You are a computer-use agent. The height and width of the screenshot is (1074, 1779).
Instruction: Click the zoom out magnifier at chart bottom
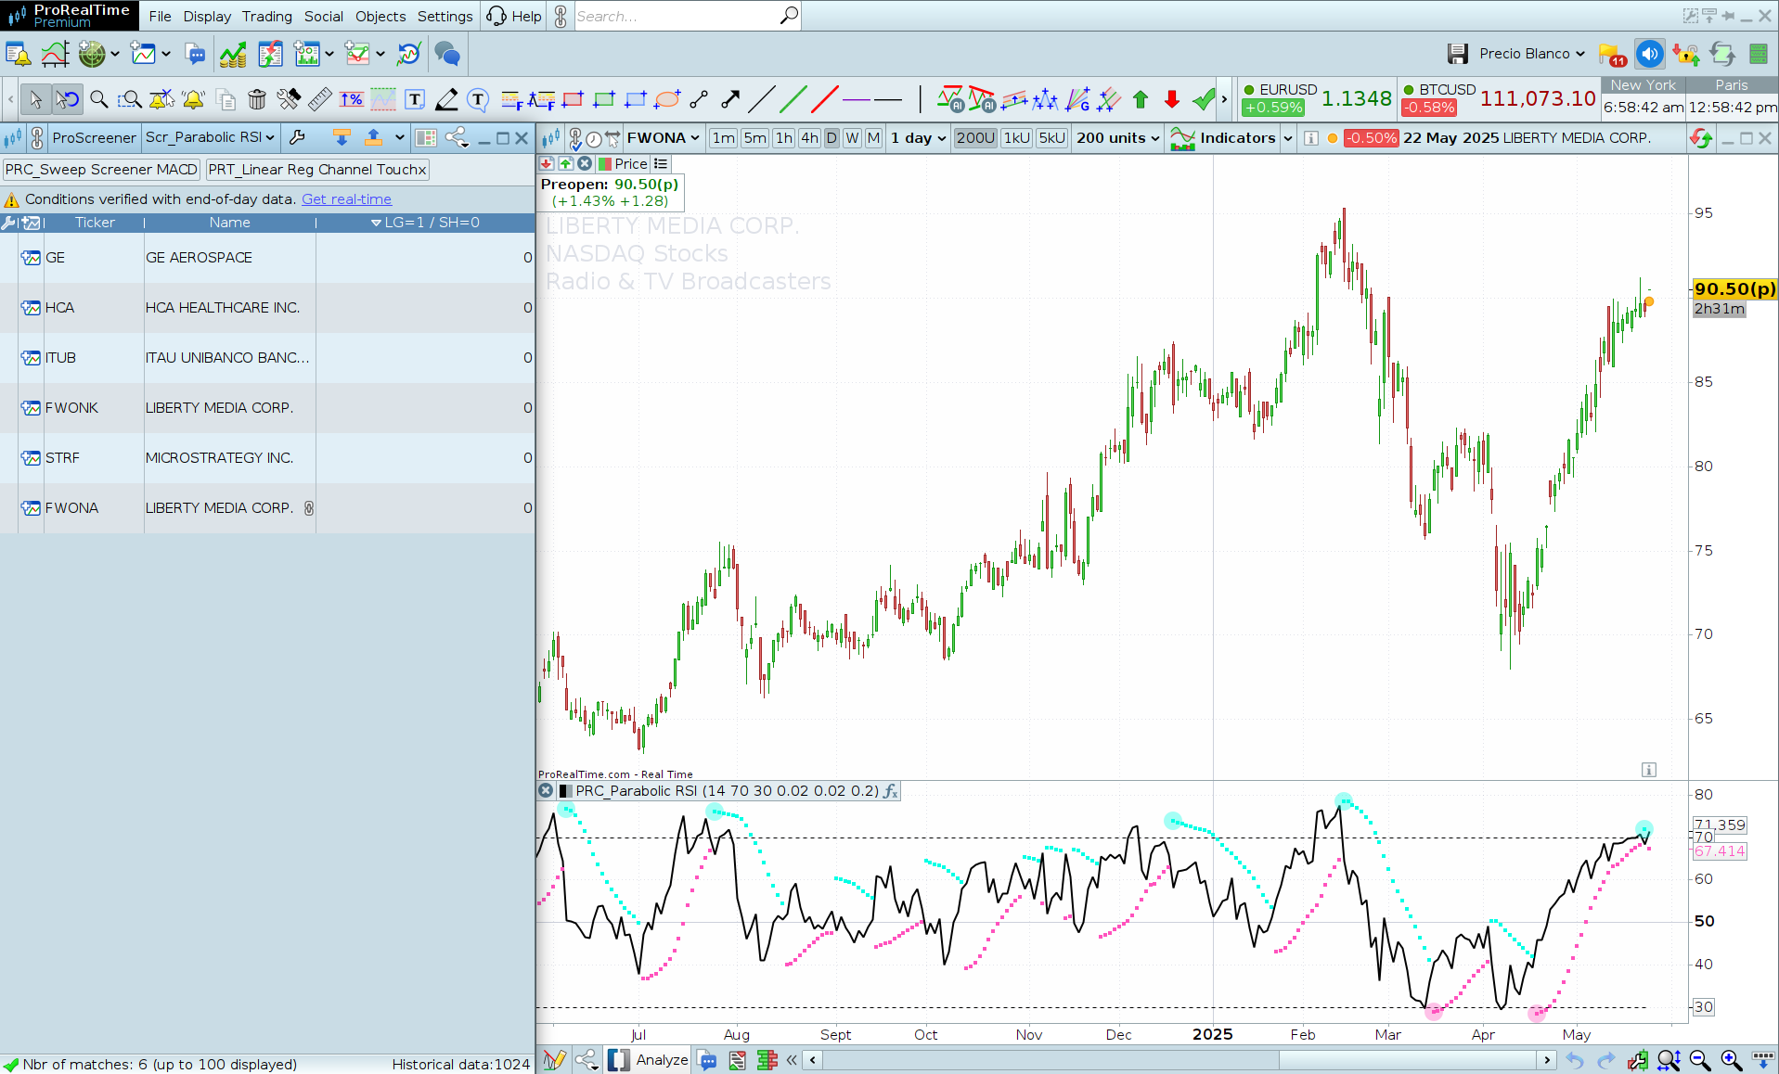click(1699, 1059)
